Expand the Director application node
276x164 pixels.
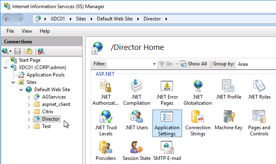[x=29, y=119]
